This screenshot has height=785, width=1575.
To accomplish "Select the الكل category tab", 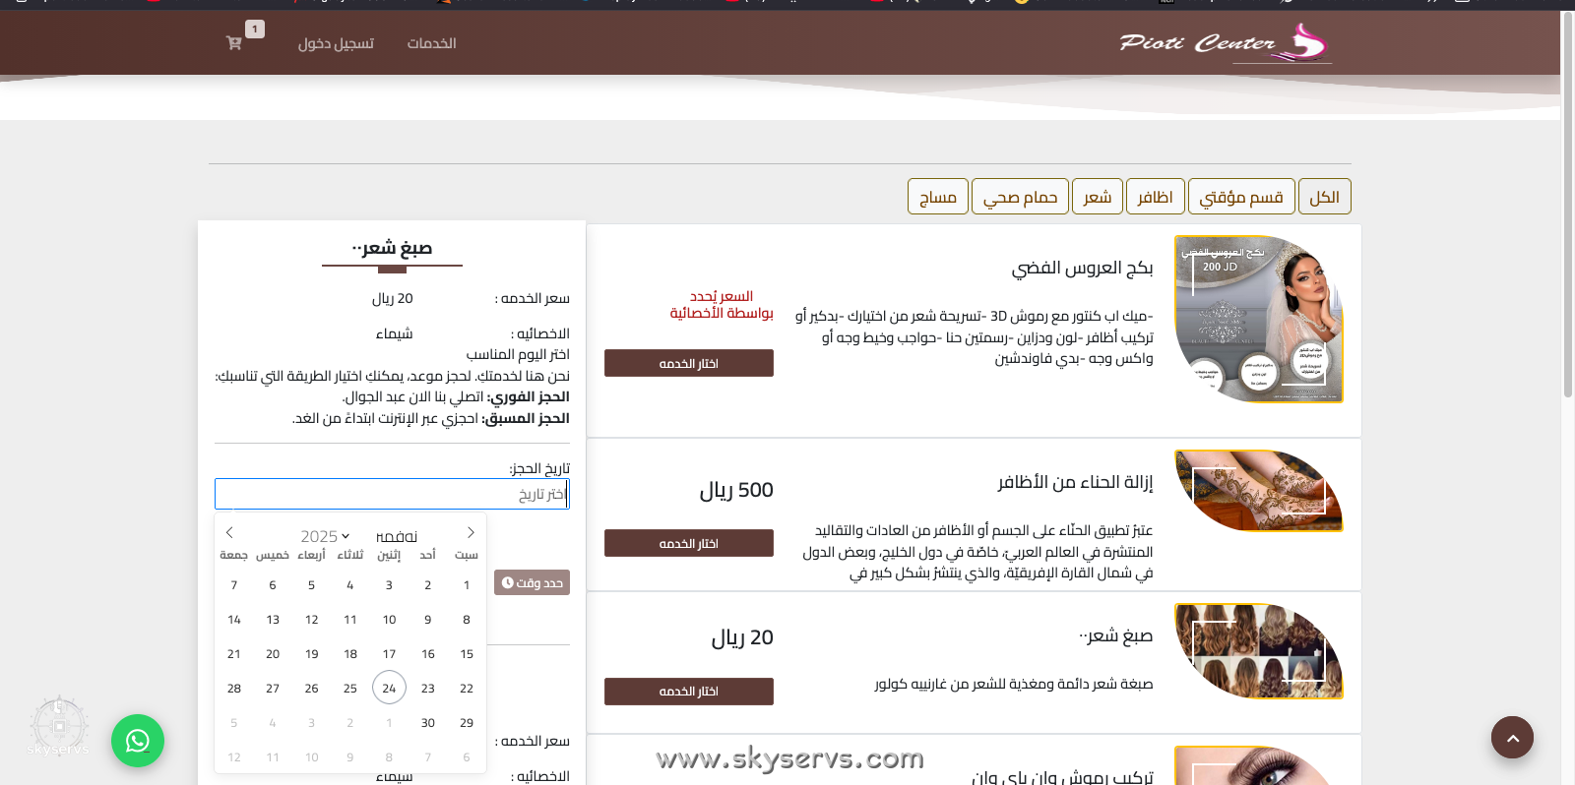I will (x=1324, y=197).
